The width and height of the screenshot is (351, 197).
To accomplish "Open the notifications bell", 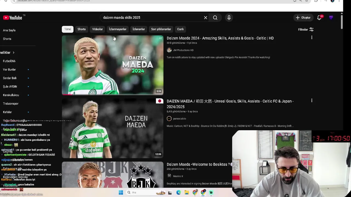I will point(319,18).
